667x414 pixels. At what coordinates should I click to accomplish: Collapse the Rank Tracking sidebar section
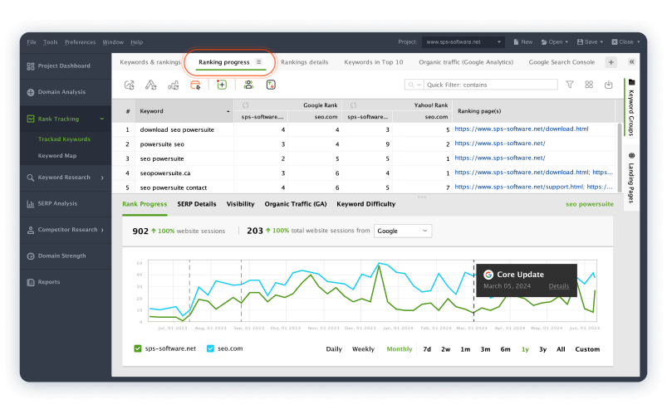pos(102,119)
